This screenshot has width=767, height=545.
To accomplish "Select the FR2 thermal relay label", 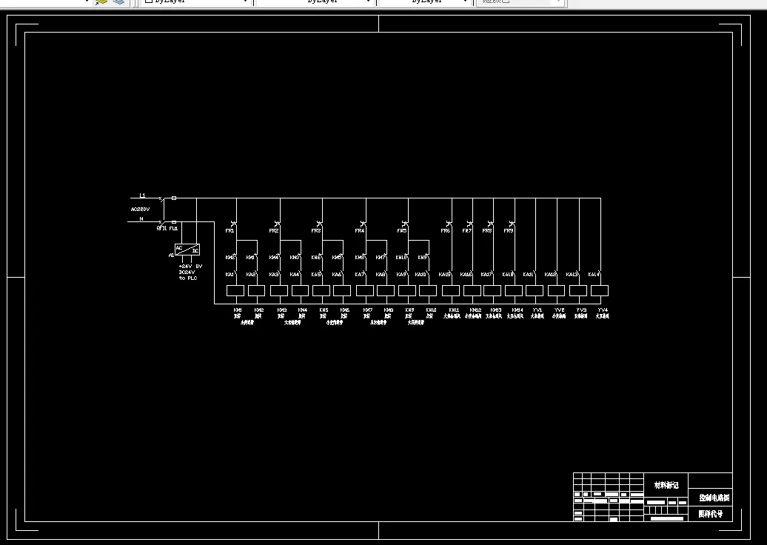I will [274, 231].
